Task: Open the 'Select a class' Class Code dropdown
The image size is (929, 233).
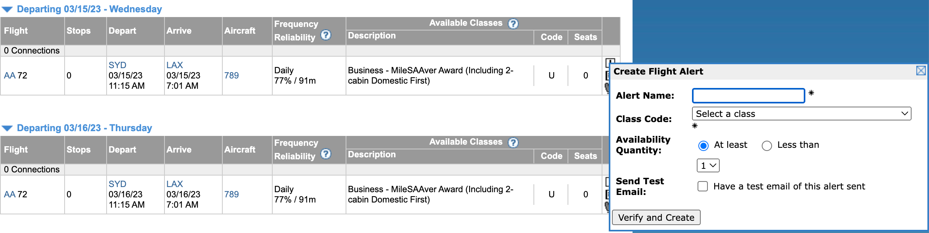Action: [801, 114]
